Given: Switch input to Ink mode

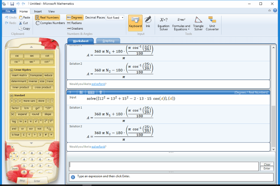Looking at the screenshot, I should 148,22.
